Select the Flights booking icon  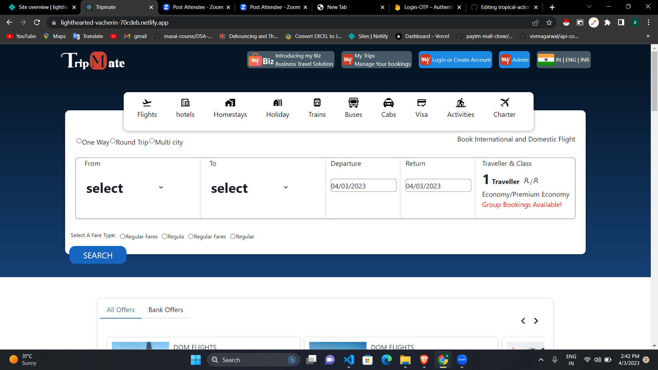point(147,107)
